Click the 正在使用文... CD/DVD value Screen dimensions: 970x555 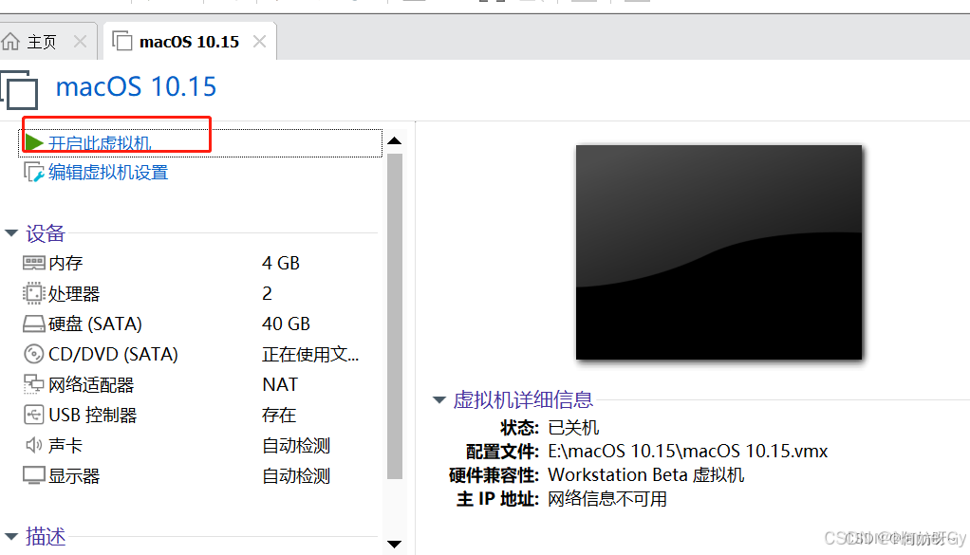click(x=310, y=354)
